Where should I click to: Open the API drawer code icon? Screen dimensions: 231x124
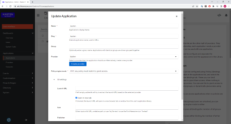pos(219,15)
